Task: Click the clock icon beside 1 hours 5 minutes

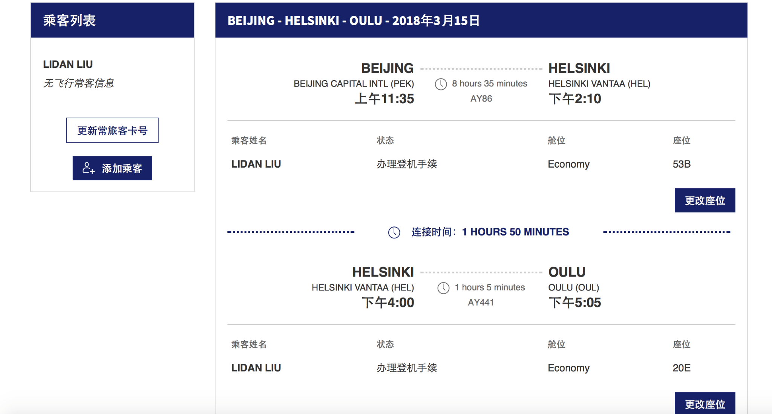Action: [x=443, y=288]
